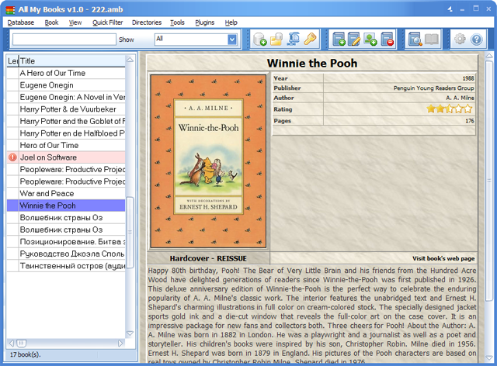The width and height of the screenshot is (497, 366).
Task: Click the Title column header
Action: (x=72, y=60)
